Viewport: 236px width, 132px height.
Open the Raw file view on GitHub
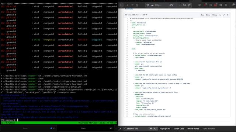(202, 15)
